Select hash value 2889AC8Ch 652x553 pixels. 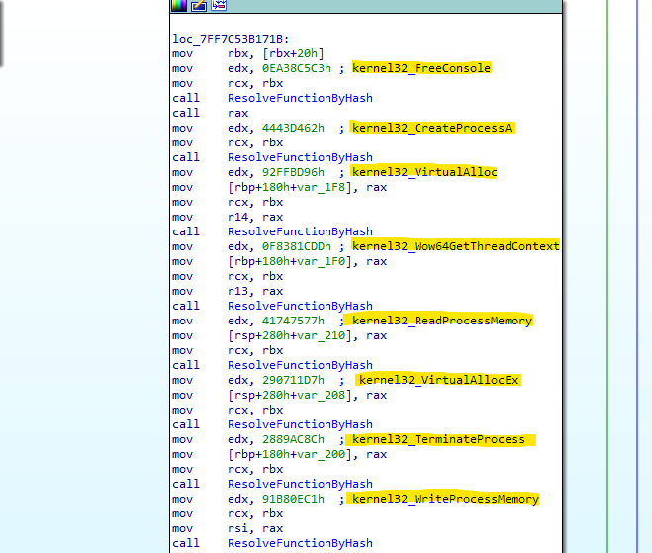[x=293, y=439]
